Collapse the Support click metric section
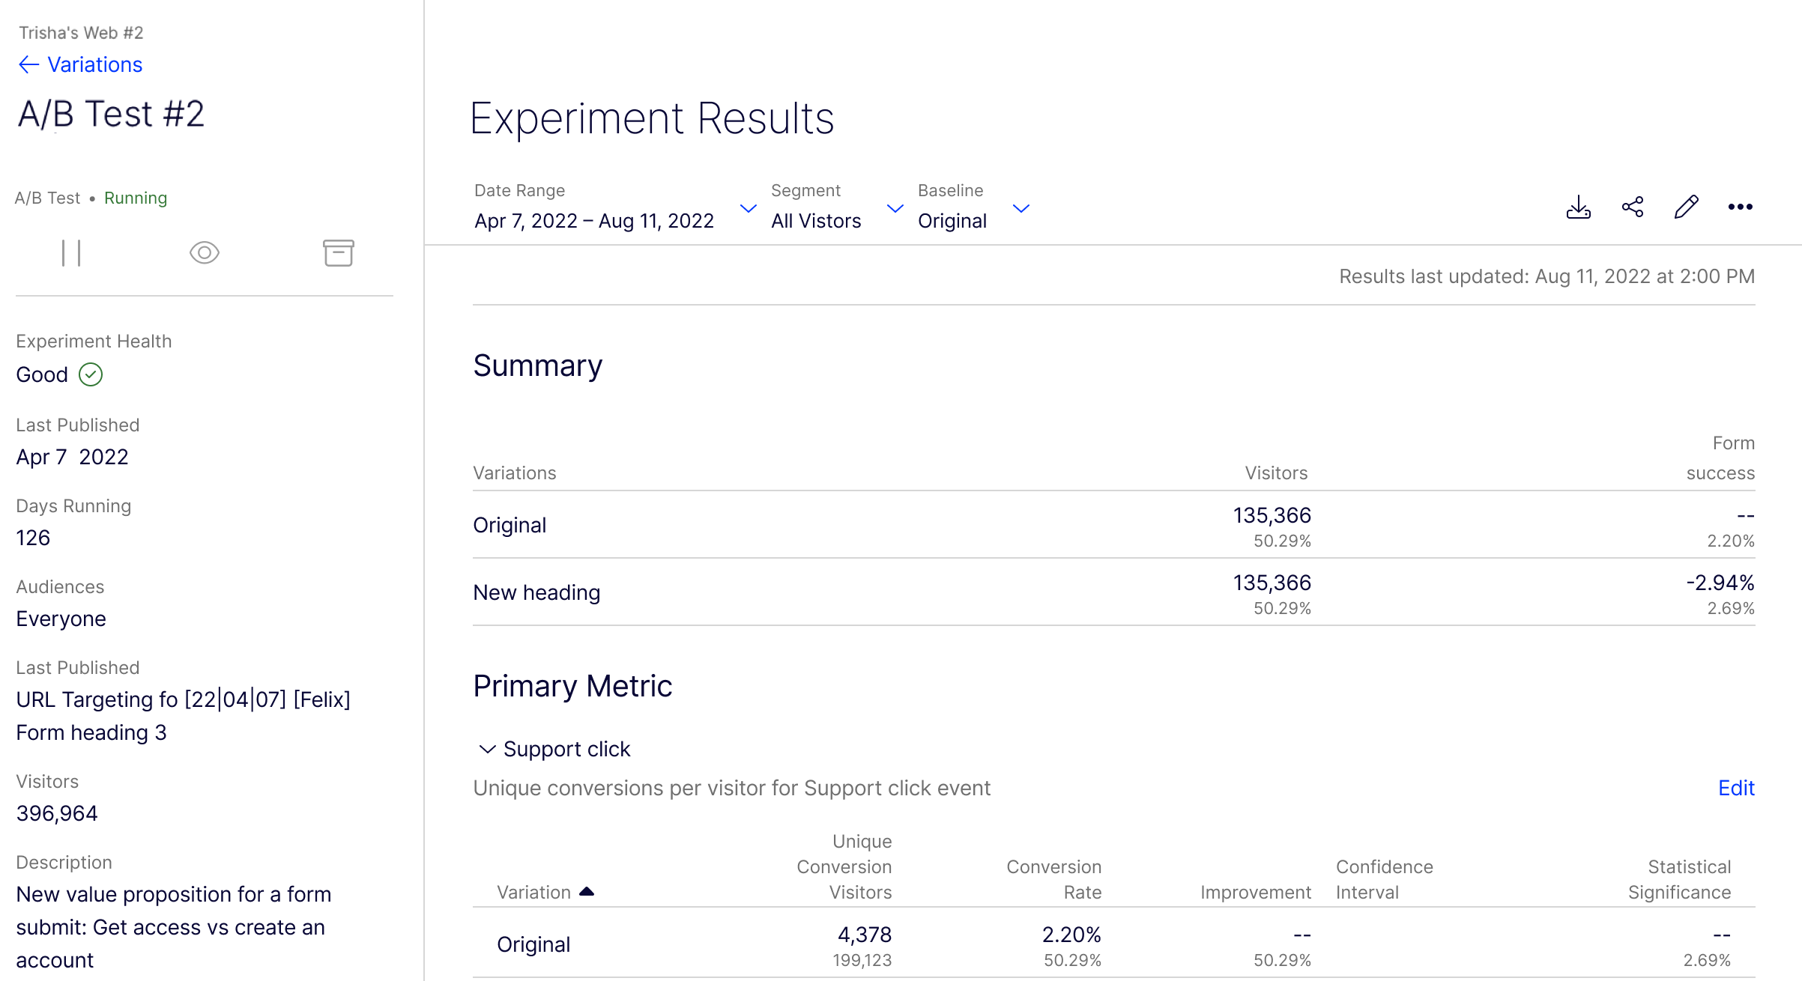The width and height of the screenshot is (1802, 981). coord(487,749)
